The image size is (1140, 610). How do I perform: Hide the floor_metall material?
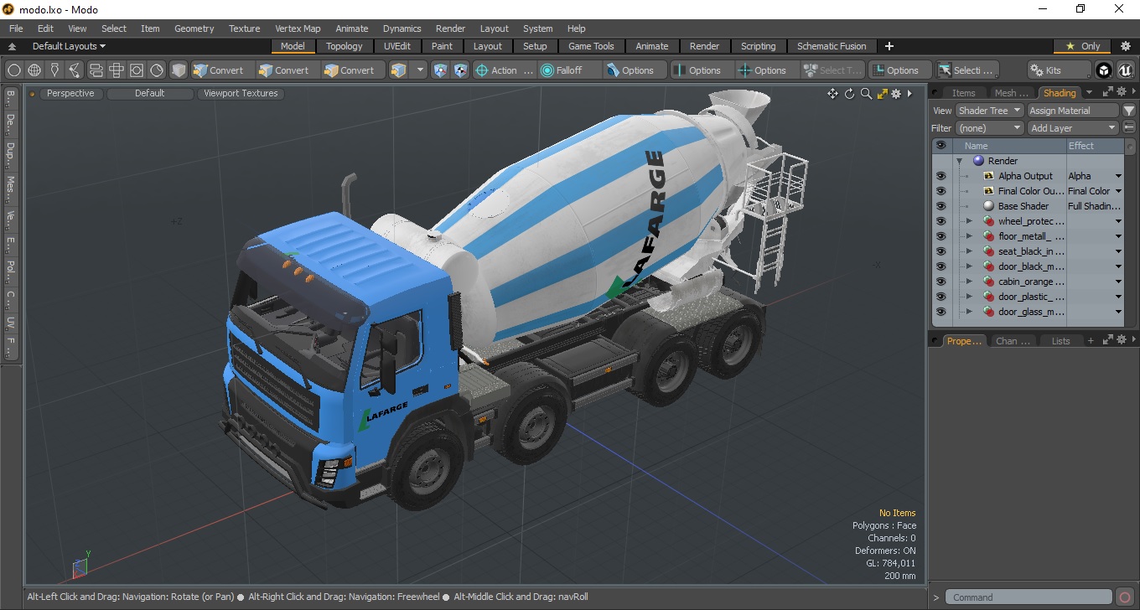pyautogui.click(x=940, y=236)
